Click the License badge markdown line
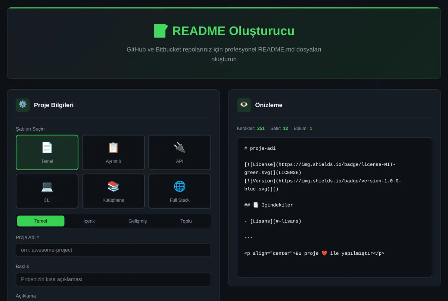Viewport: 448px width, 301px height. (320, 168)
